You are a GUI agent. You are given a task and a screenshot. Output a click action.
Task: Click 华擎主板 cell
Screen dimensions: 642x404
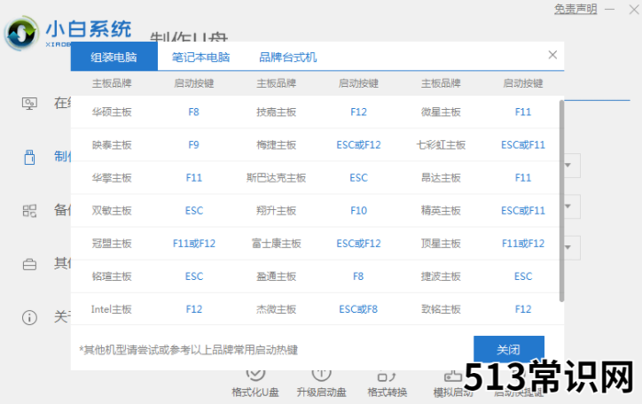click(112, 178)
